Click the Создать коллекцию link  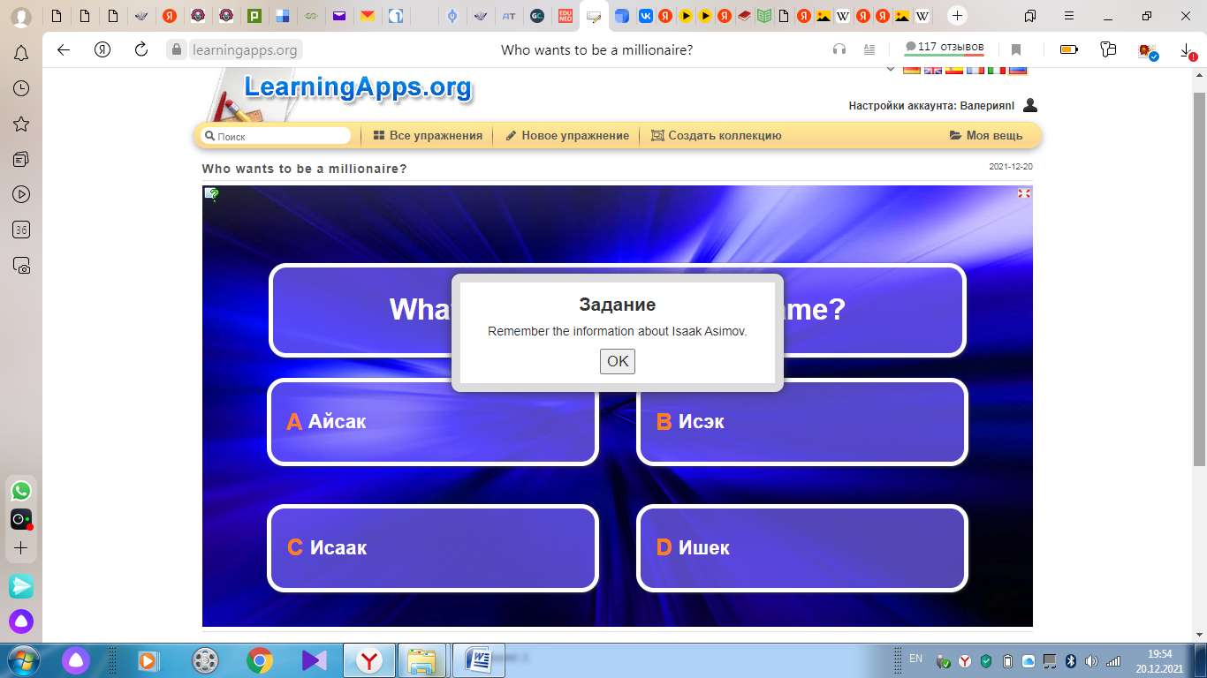(716, 136)
